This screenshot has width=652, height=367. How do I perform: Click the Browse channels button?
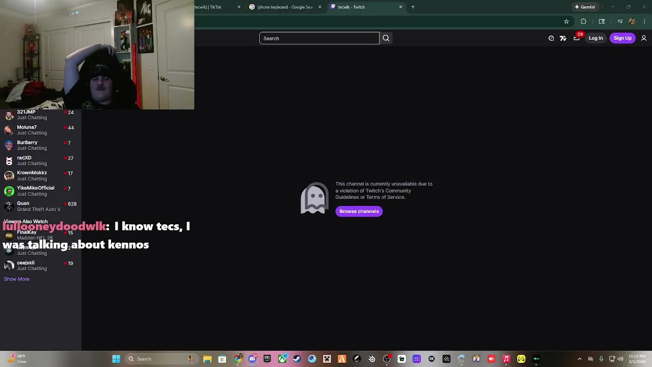pyautogui.click(x=359, y=212)
